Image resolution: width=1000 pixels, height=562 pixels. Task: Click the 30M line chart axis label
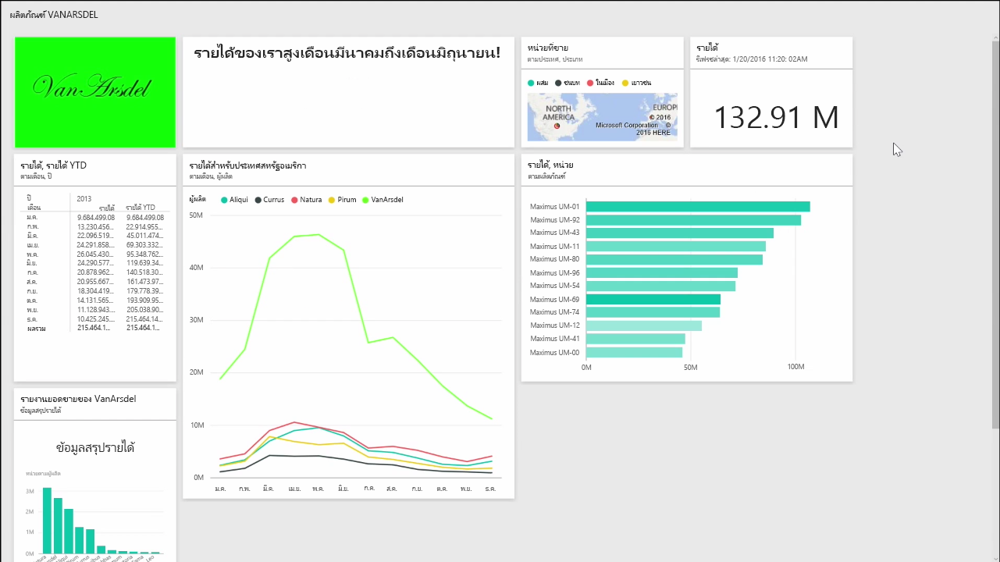pos(197,320)
